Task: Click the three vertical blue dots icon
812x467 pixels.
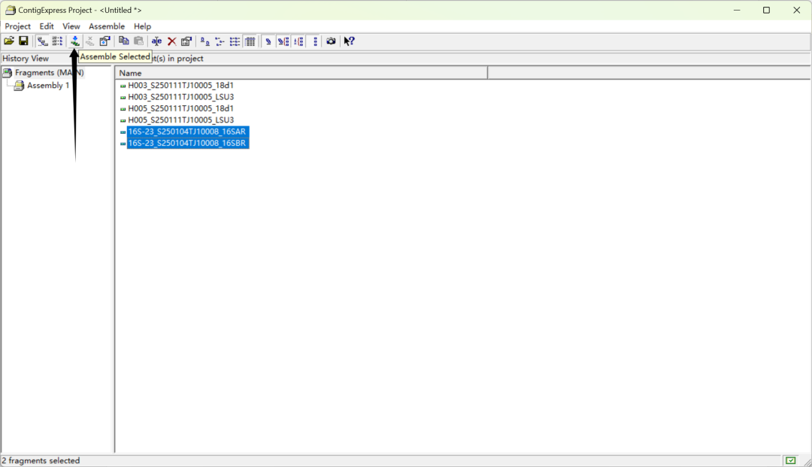Action: (315, 41)
